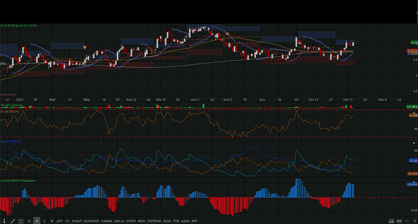Screen dimensions: 418x224
Task: Open the list view icon
Action: tap(21, 221)
